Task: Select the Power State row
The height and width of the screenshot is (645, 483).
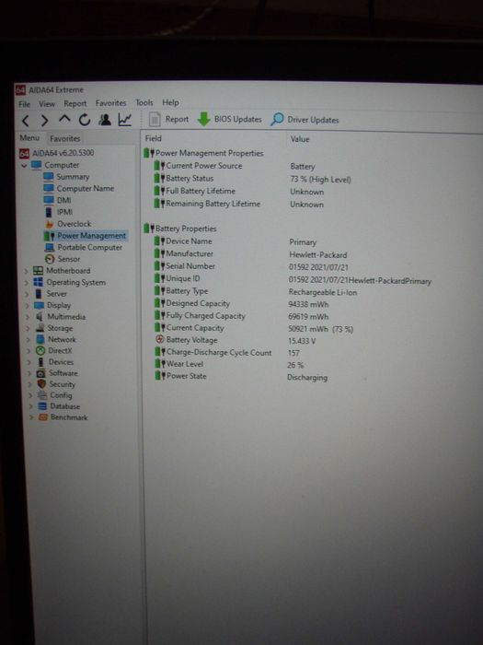Action: (241, 376)
